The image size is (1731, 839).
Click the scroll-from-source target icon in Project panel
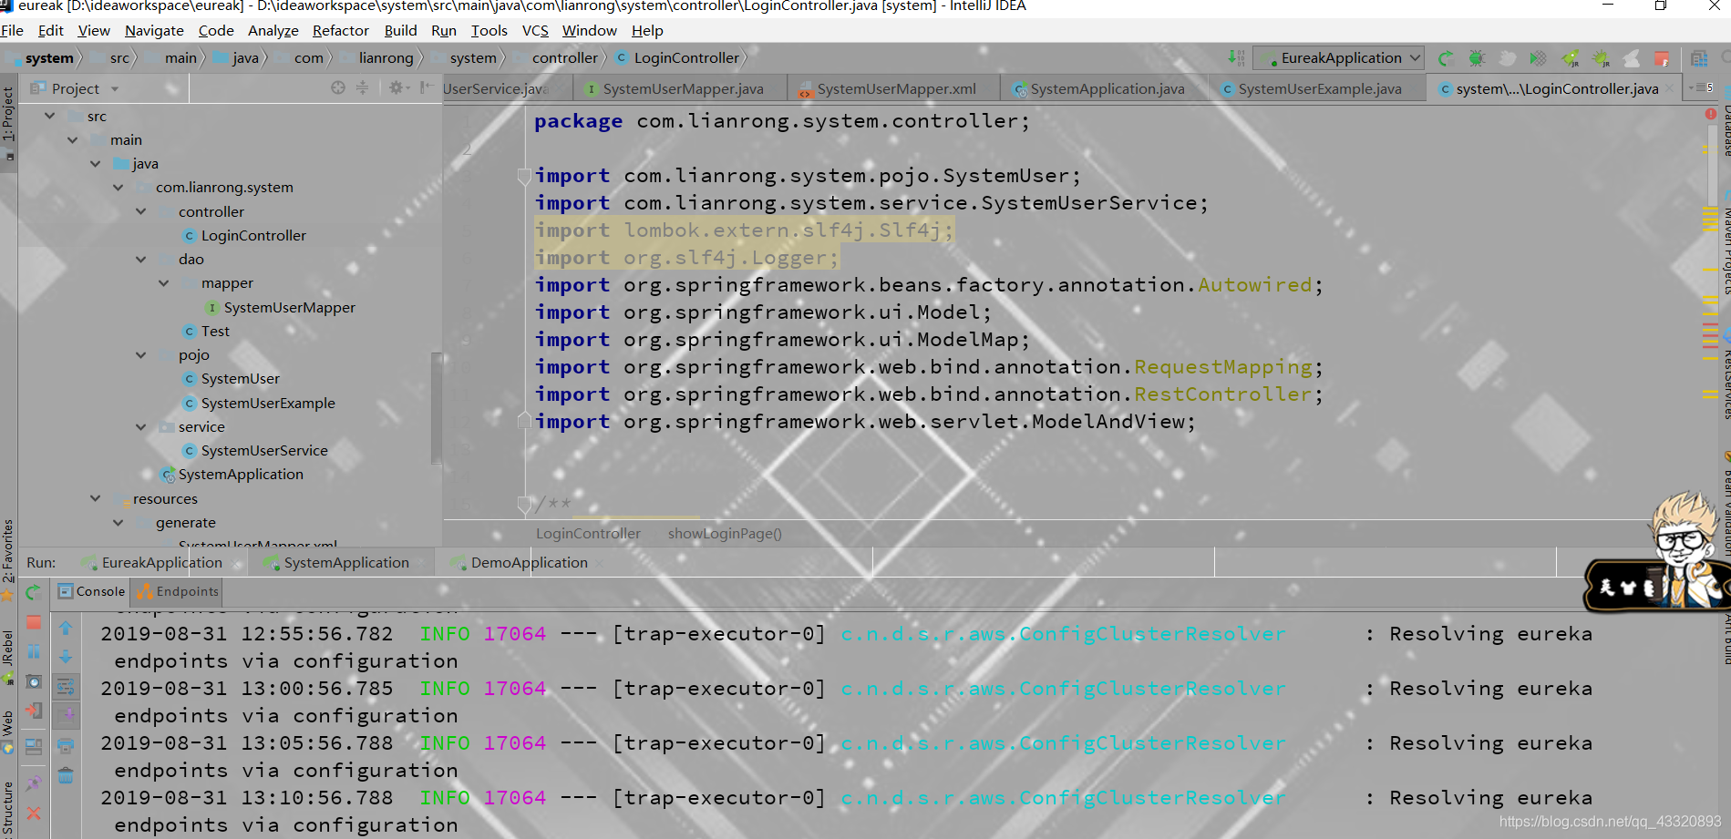click(338, 88)
